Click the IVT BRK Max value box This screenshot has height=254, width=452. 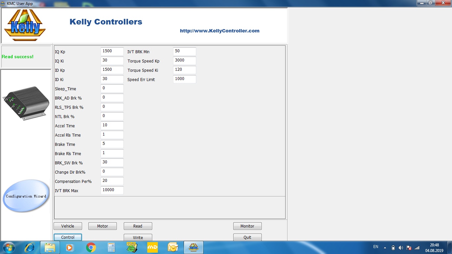112,190
